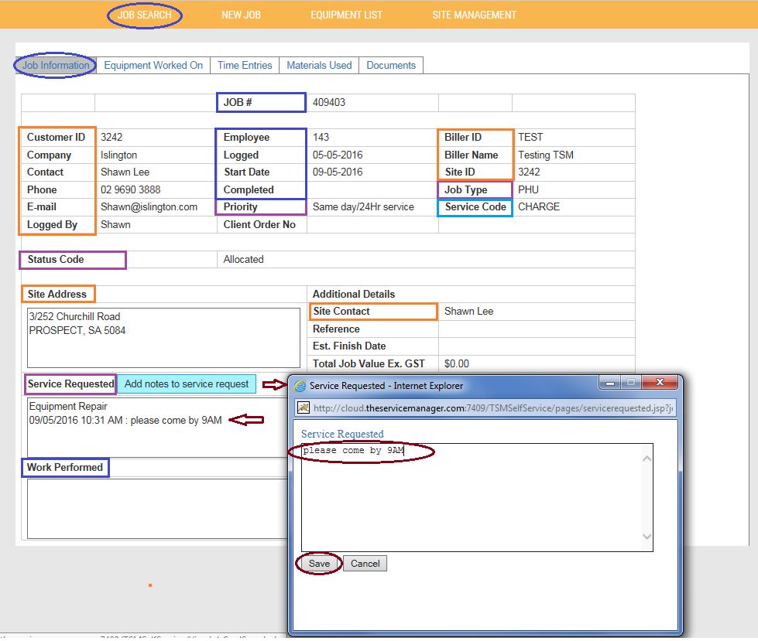Click the scroll up arrow in notes textarea

[647, 459]
